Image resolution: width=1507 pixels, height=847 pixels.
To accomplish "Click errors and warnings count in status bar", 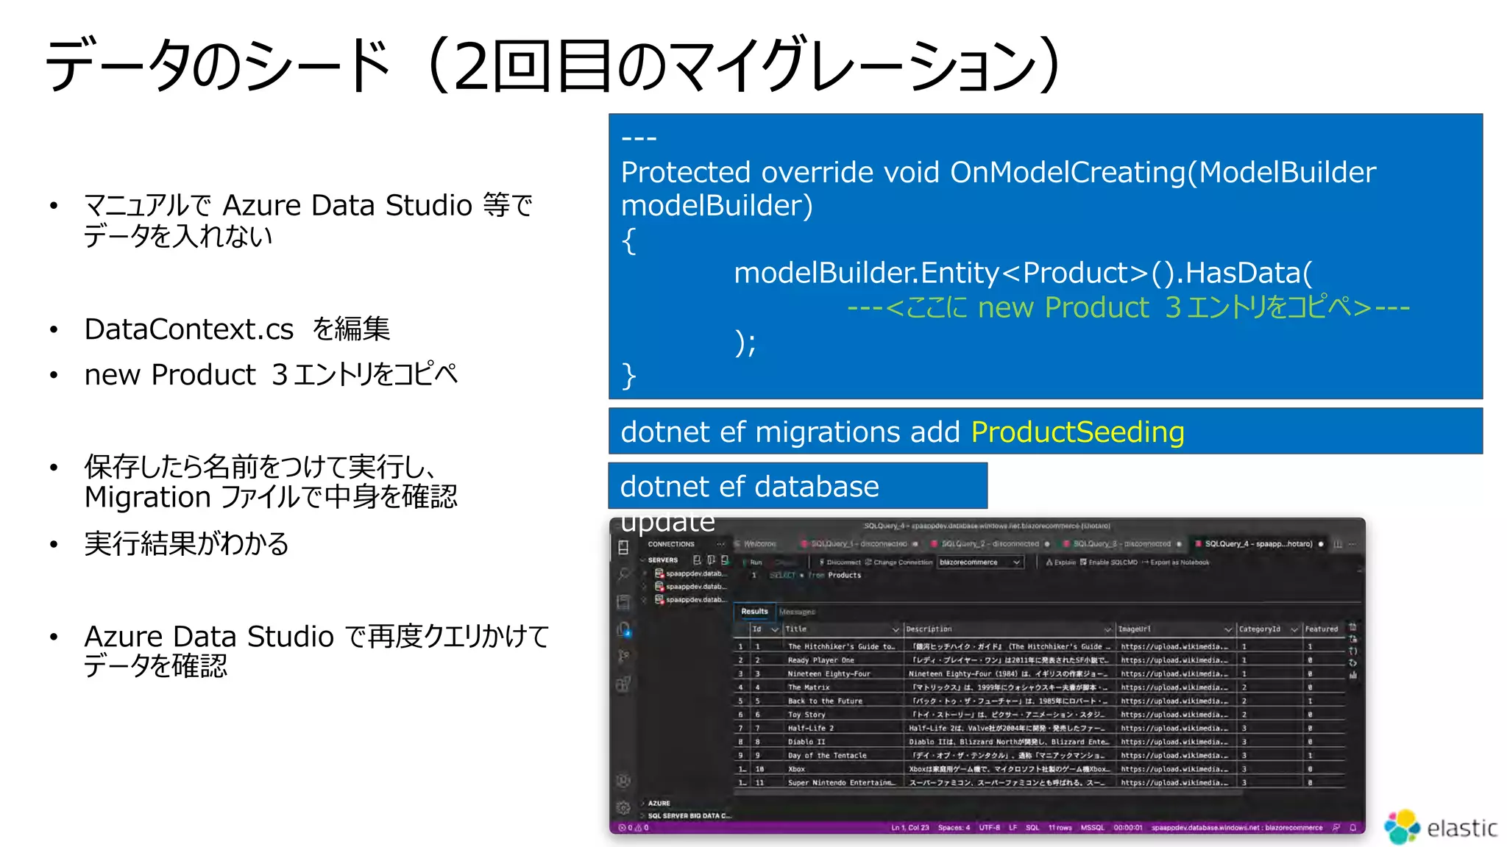I will [x=634, y=827].
